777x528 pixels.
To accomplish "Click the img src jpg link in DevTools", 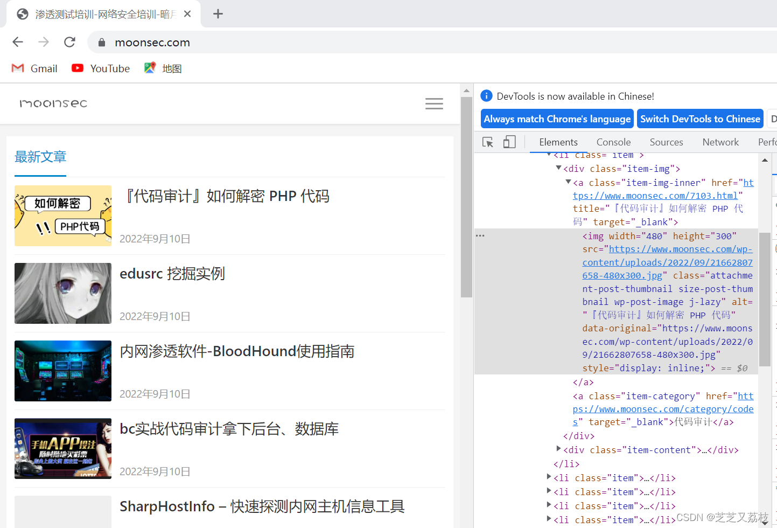I will coord(667,262).
